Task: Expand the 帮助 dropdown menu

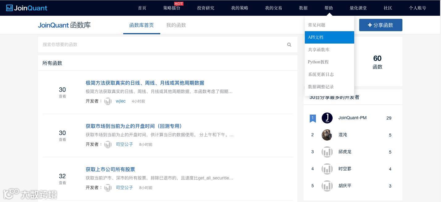Action: pyautogui.click(x=329, y=8)
